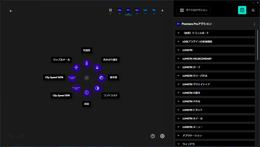Expand the アプリケーション group

(x=215, y=136)
